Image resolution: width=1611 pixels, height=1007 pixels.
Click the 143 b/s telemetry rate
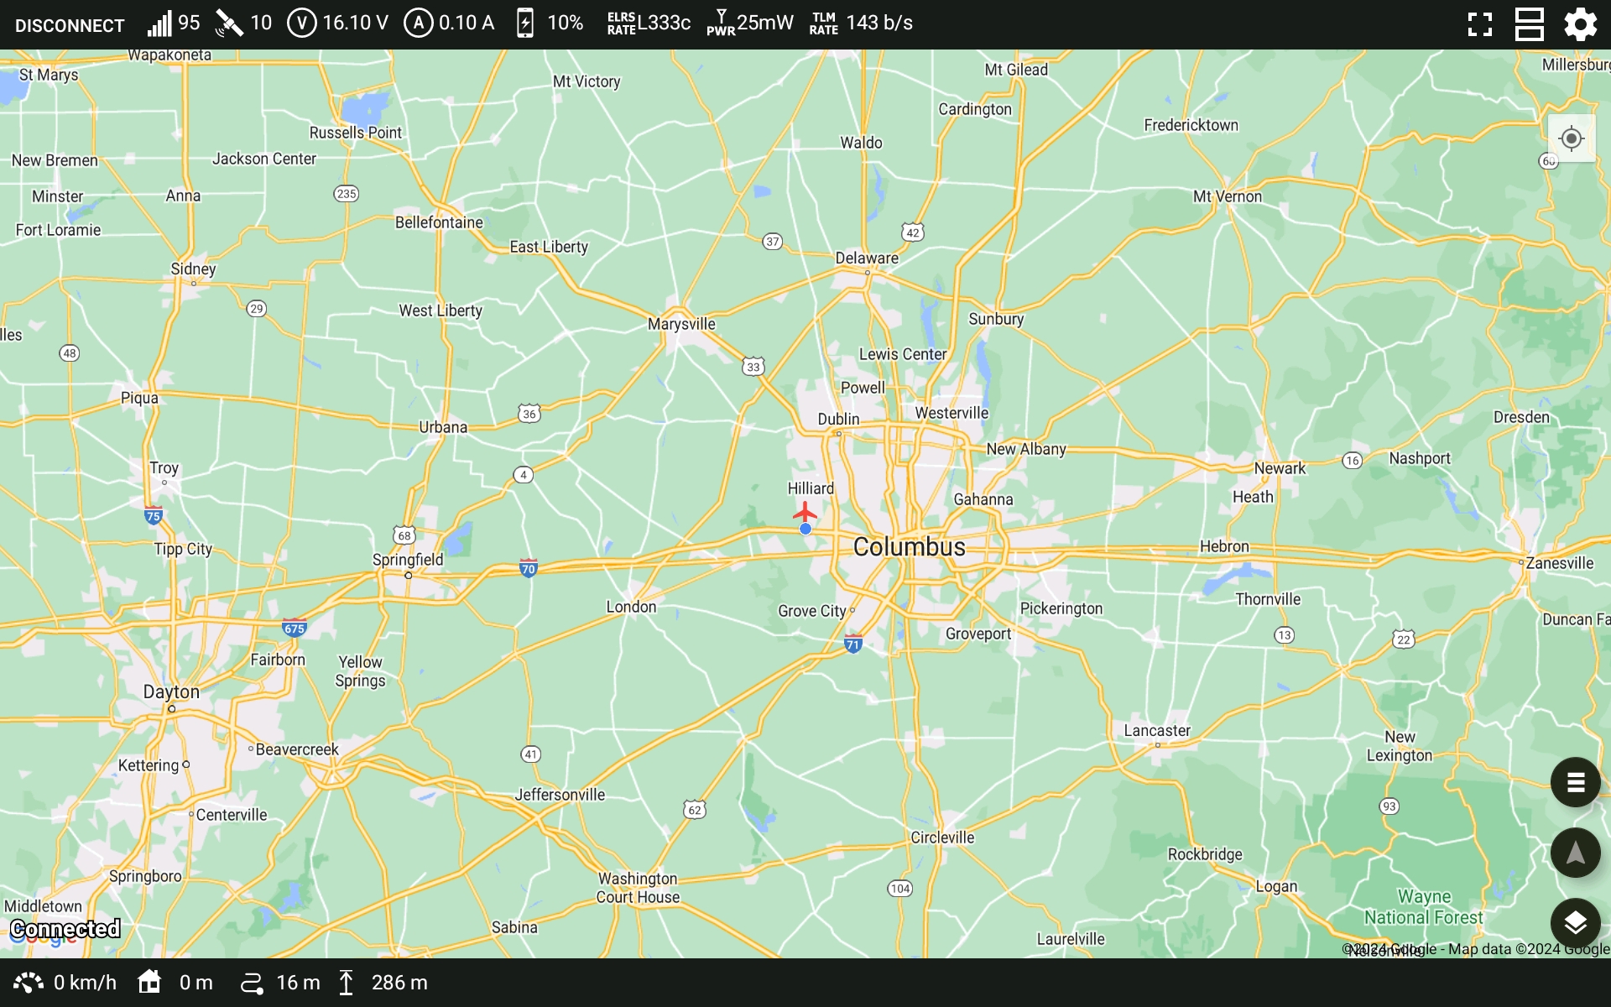pyautogui.click(x=878, y=23)
